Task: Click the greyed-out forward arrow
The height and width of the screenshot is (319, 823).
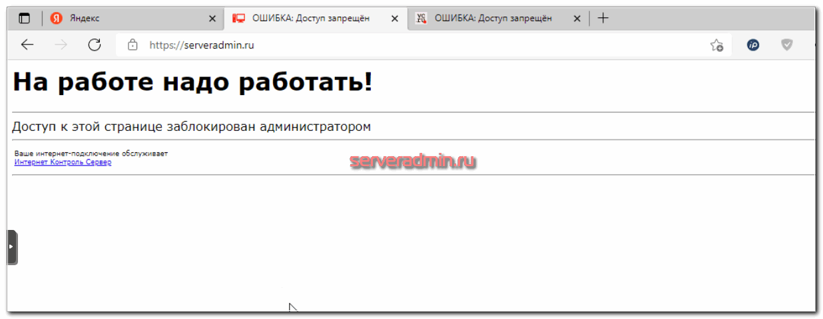Action: [61, 45]
